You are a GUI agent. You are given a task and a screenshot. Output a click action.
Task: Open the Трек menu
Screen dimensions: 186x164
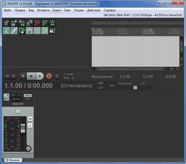coord(67,10)
